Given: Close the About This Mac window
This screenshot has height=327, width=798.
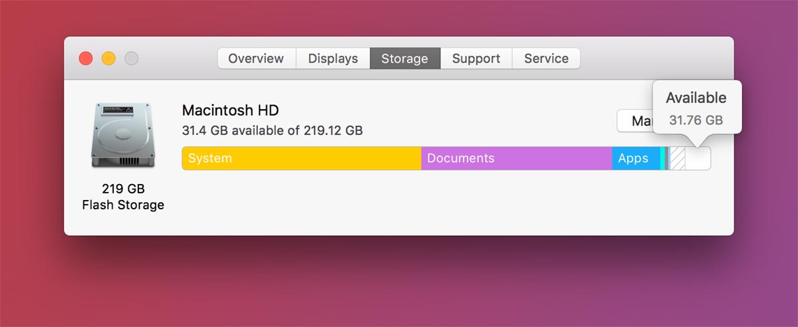Looking at the screenshot, I should 86,58.
